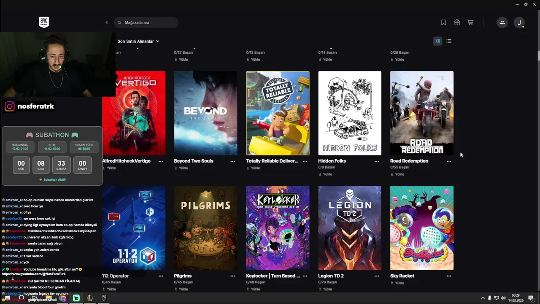Screen dimensions: 540x304
Task: Select the Road Redemption cover art
Action: pos(422,113)
